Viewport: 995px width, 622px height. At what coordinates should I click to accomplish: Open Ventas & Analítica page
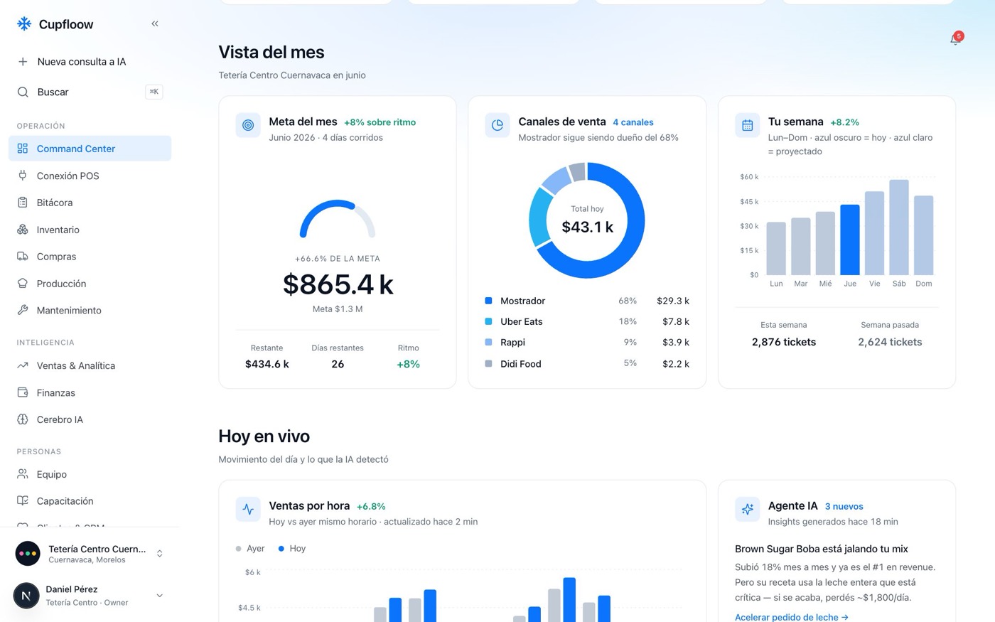90,365
